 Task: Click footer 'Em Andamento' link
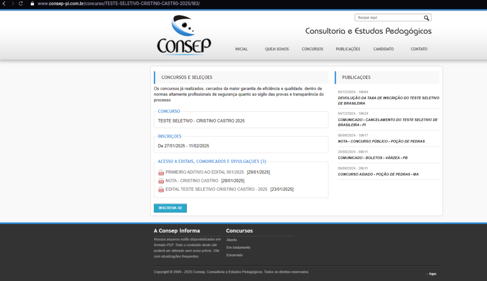[239, 247]
